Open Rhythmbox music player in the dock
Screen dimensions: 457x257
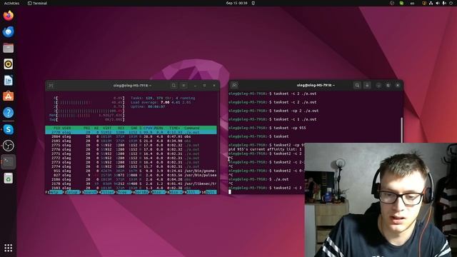point(8,64)
